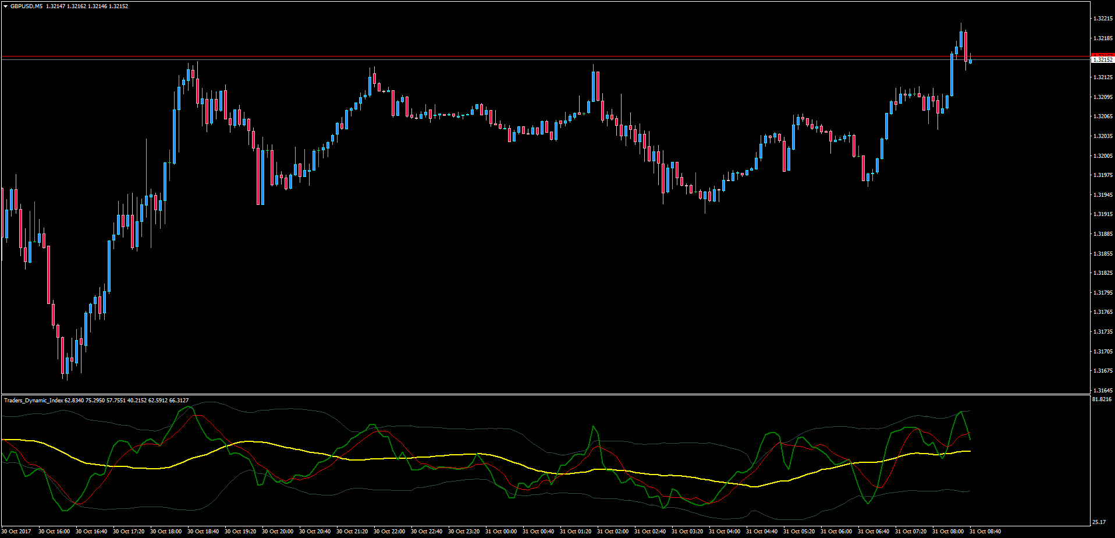Click time axis label 31 Oct 03:20
The height and width of the screenshot is (538, 1115).
point(687,532)
